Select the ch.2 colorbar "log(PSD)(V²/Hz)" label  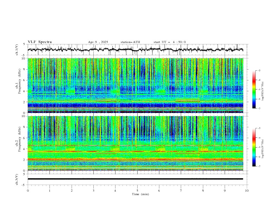[x=263, y=149]
